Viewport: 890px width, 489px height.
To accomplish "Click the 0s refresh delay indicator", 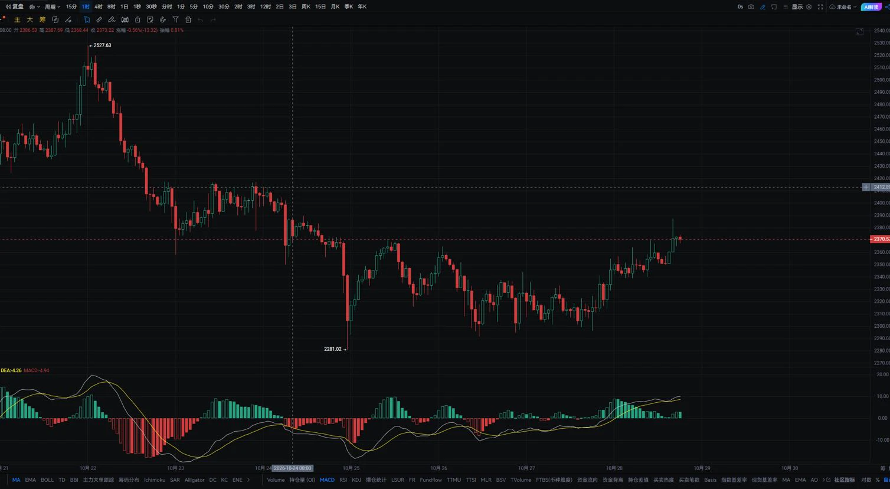I will [x=740, y=6].
